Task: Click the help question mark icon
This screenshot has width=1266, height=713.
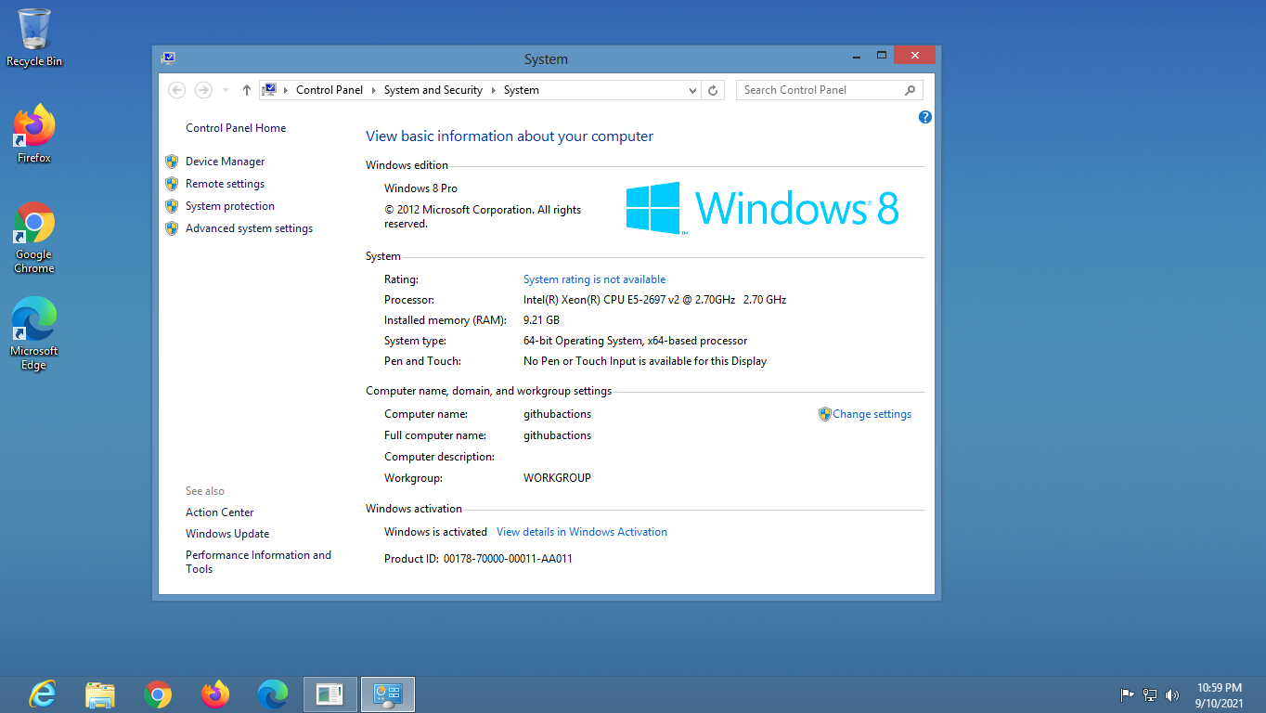Action: point(924,117)
